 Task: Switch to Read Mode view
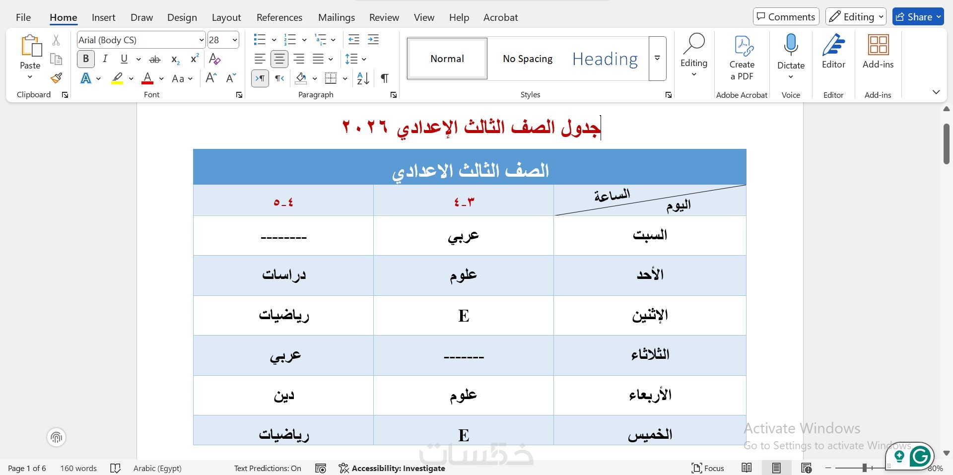tap(747, 468)
